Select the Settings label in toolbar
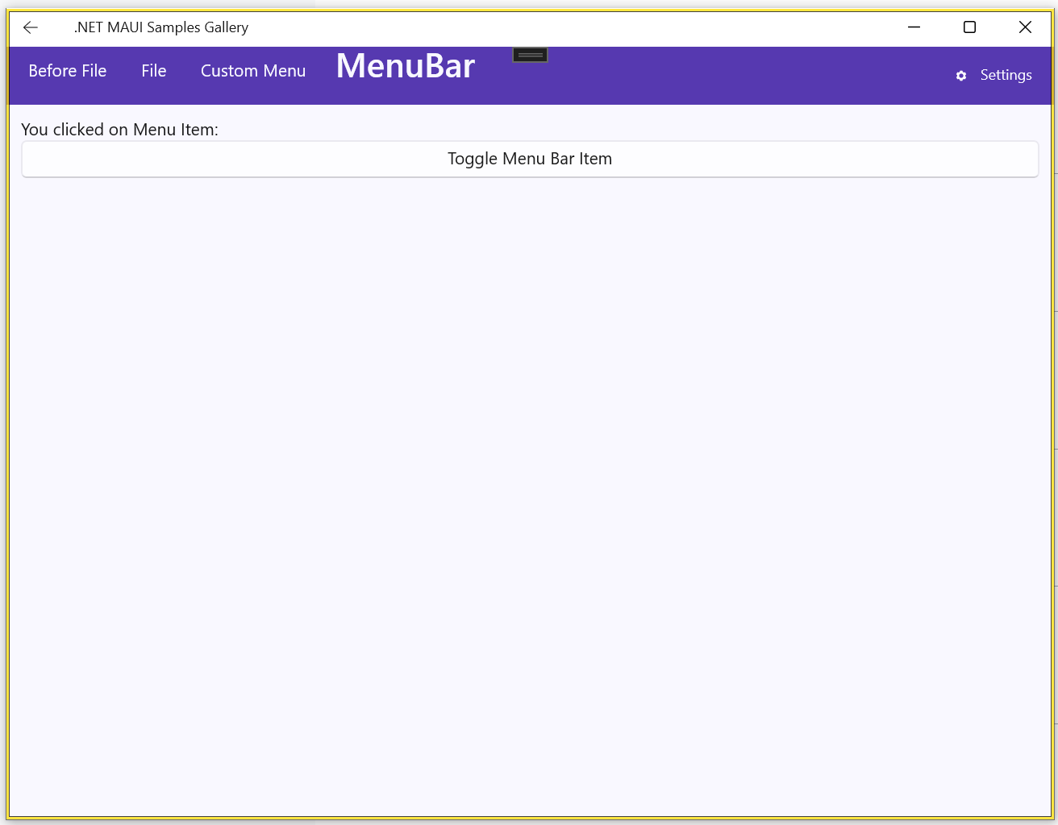 (x=1006, y=75)
